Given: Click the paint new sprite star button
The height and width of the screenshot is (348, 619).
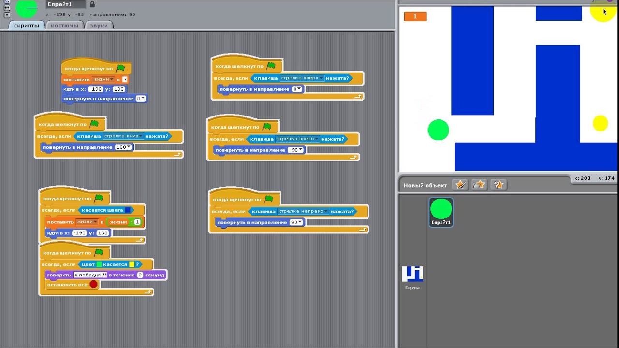Looking at the screenshot, I should point(460,185).
